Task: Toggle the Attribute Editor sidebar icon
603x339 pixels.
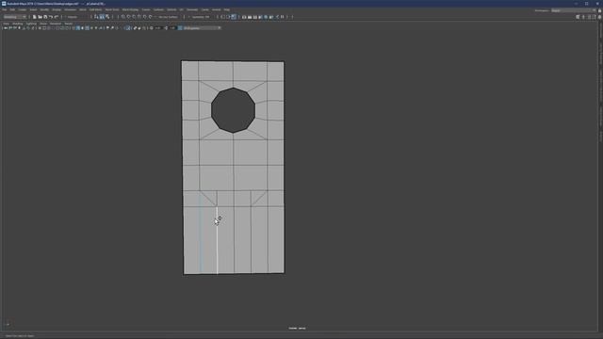Action: (589, 17)
